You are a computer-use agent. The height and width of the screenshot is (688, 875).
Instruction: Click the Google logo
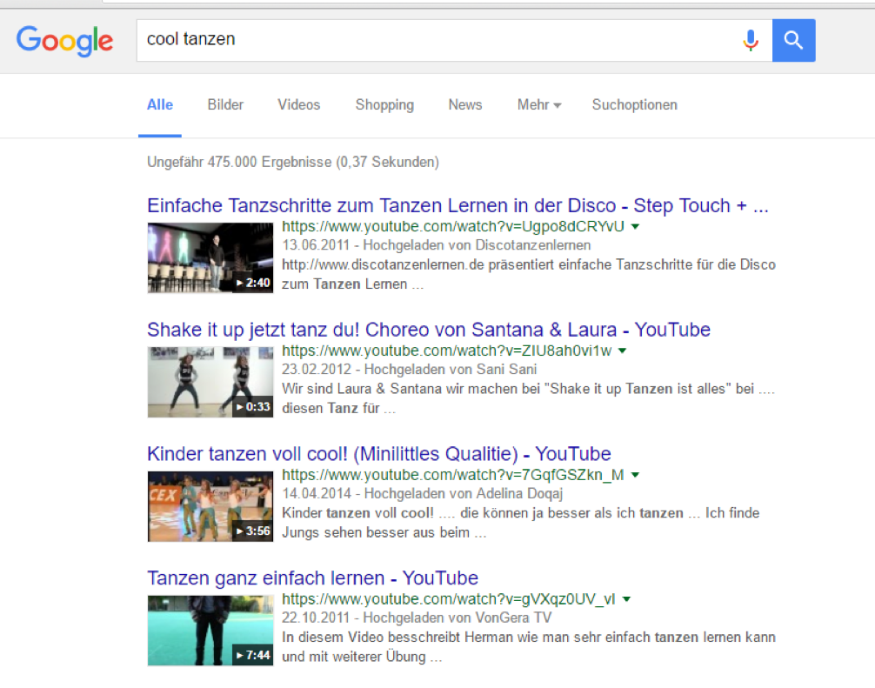click(64, 40)
